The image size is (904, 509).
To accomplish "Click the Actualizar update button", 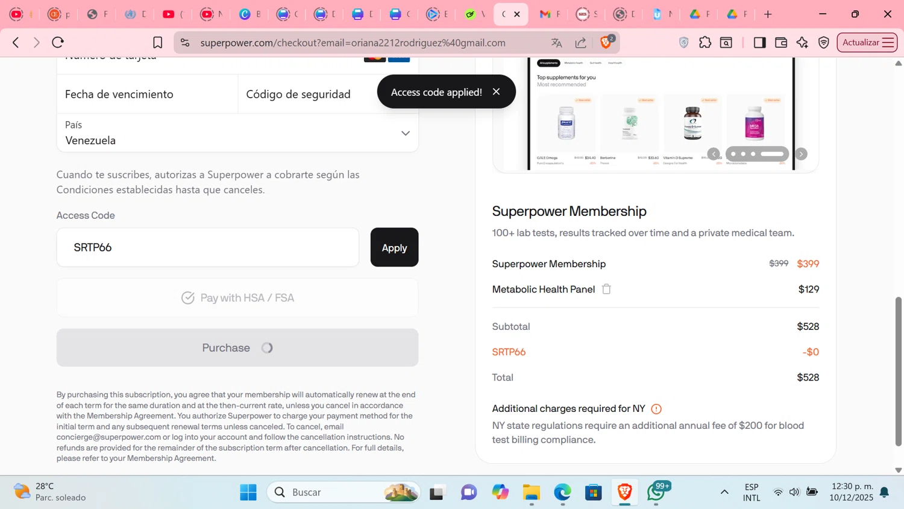I will click(x=867, y=42).
